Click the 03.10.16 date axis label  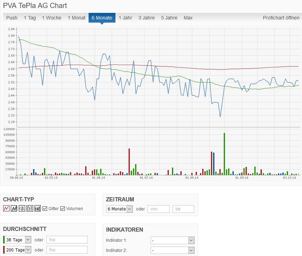point(290,178)
